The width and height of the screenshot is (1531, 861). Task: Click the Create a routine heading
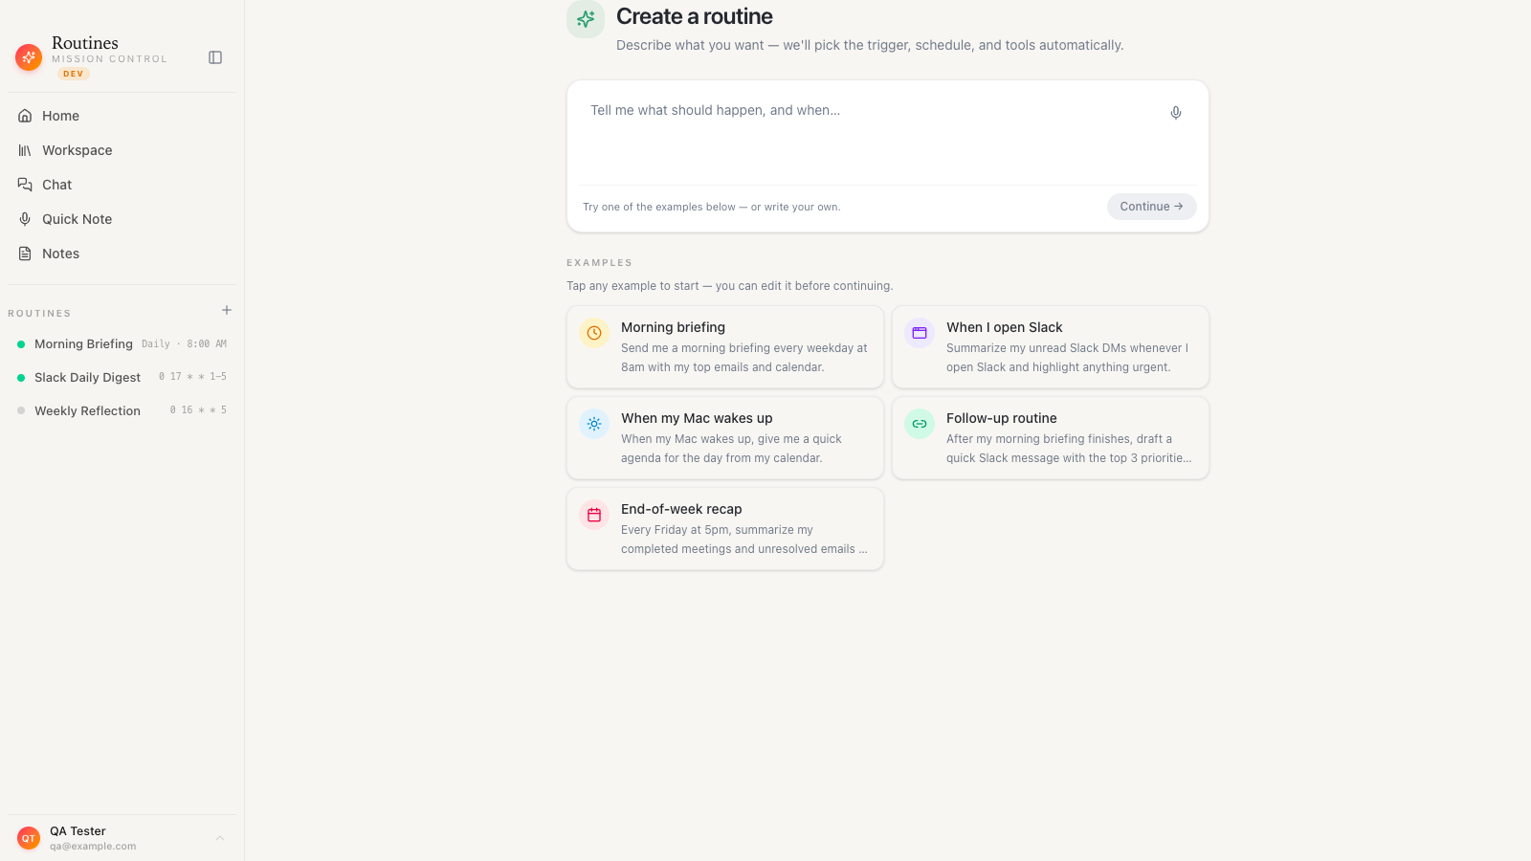pos(695,16)
